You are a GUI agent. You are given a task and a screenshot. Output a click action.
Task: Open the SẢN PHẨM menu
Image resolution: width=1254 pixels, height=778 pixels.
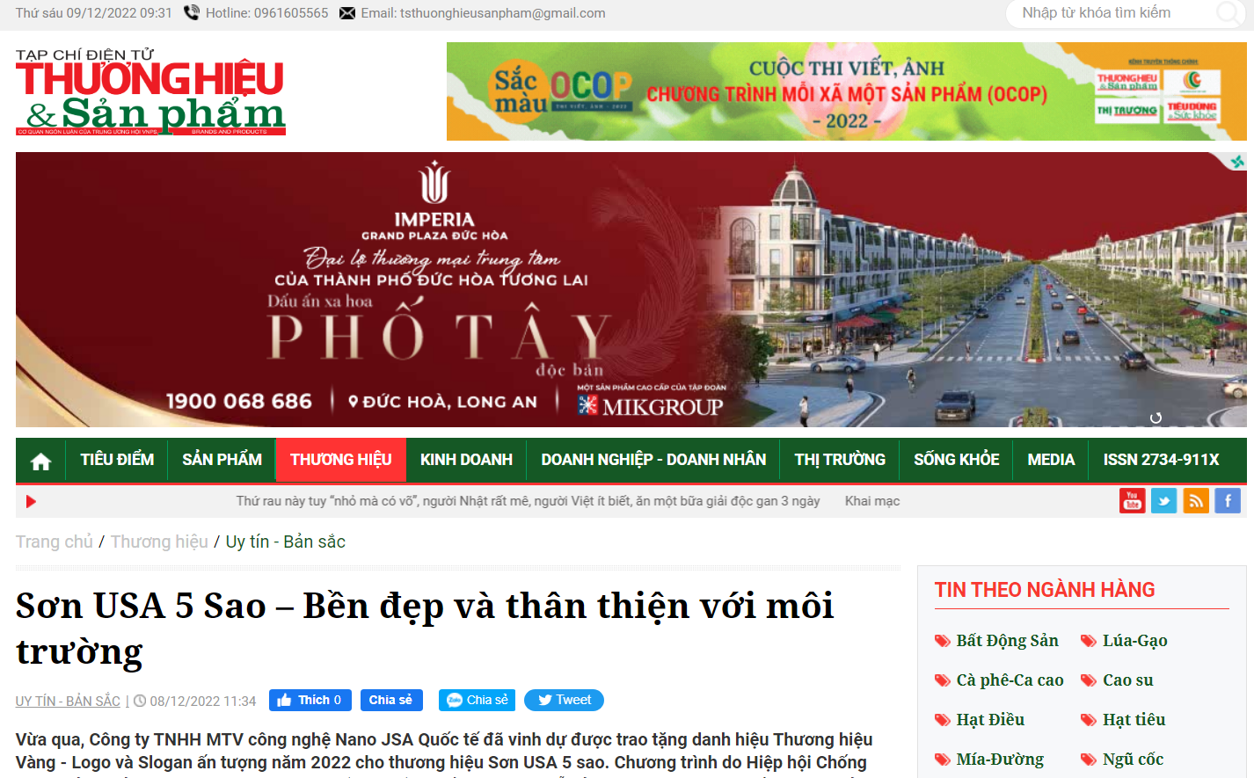(x=222, y=460)
